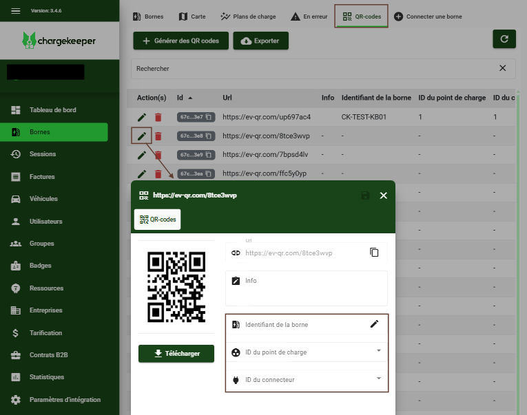Click Identifiant de la borne column header
The width and height of the screenshot is (527, 415).
click(376, 98)
